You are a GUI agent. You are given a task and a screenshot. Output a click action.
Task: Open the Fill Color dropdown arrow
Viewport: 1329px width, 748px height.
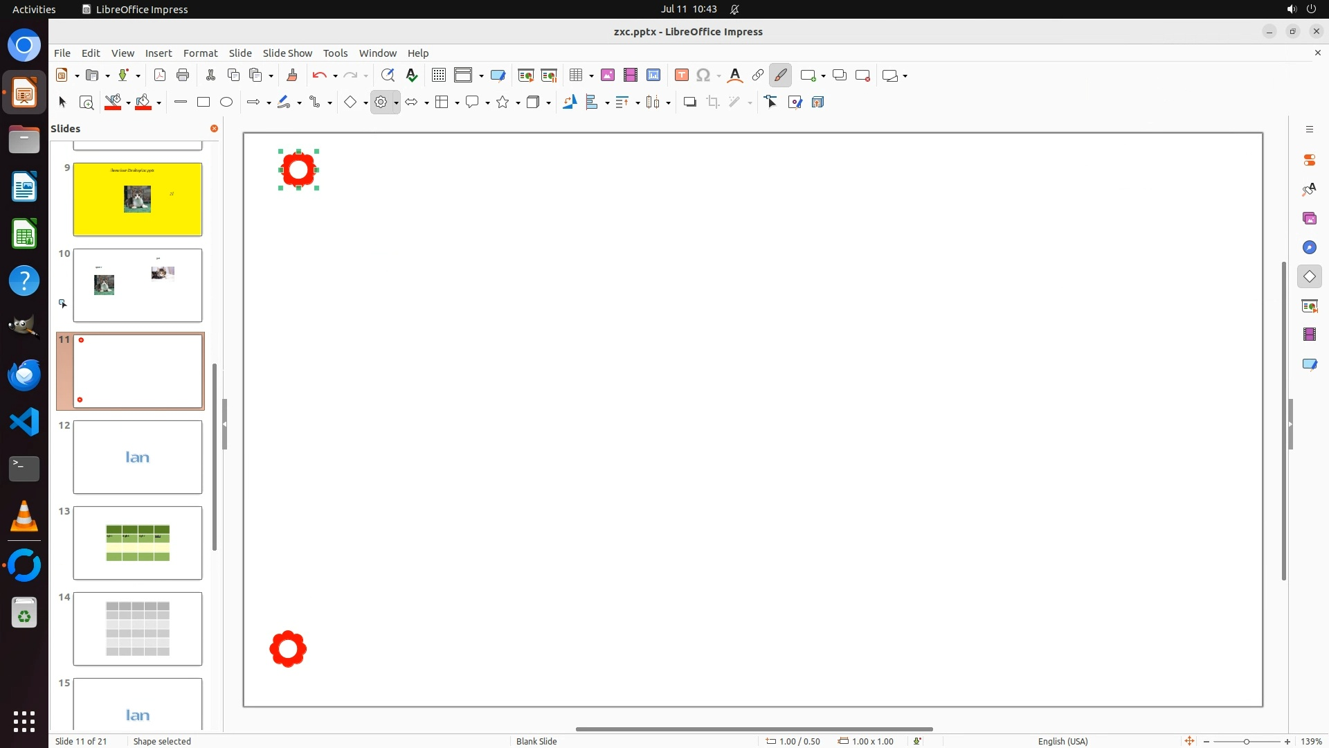[x=159, y=103]
